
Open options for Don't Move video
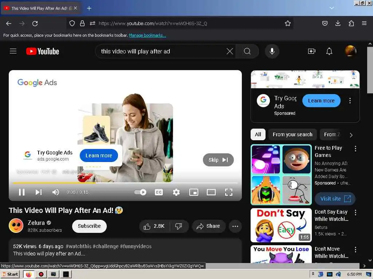pos(356,250)
